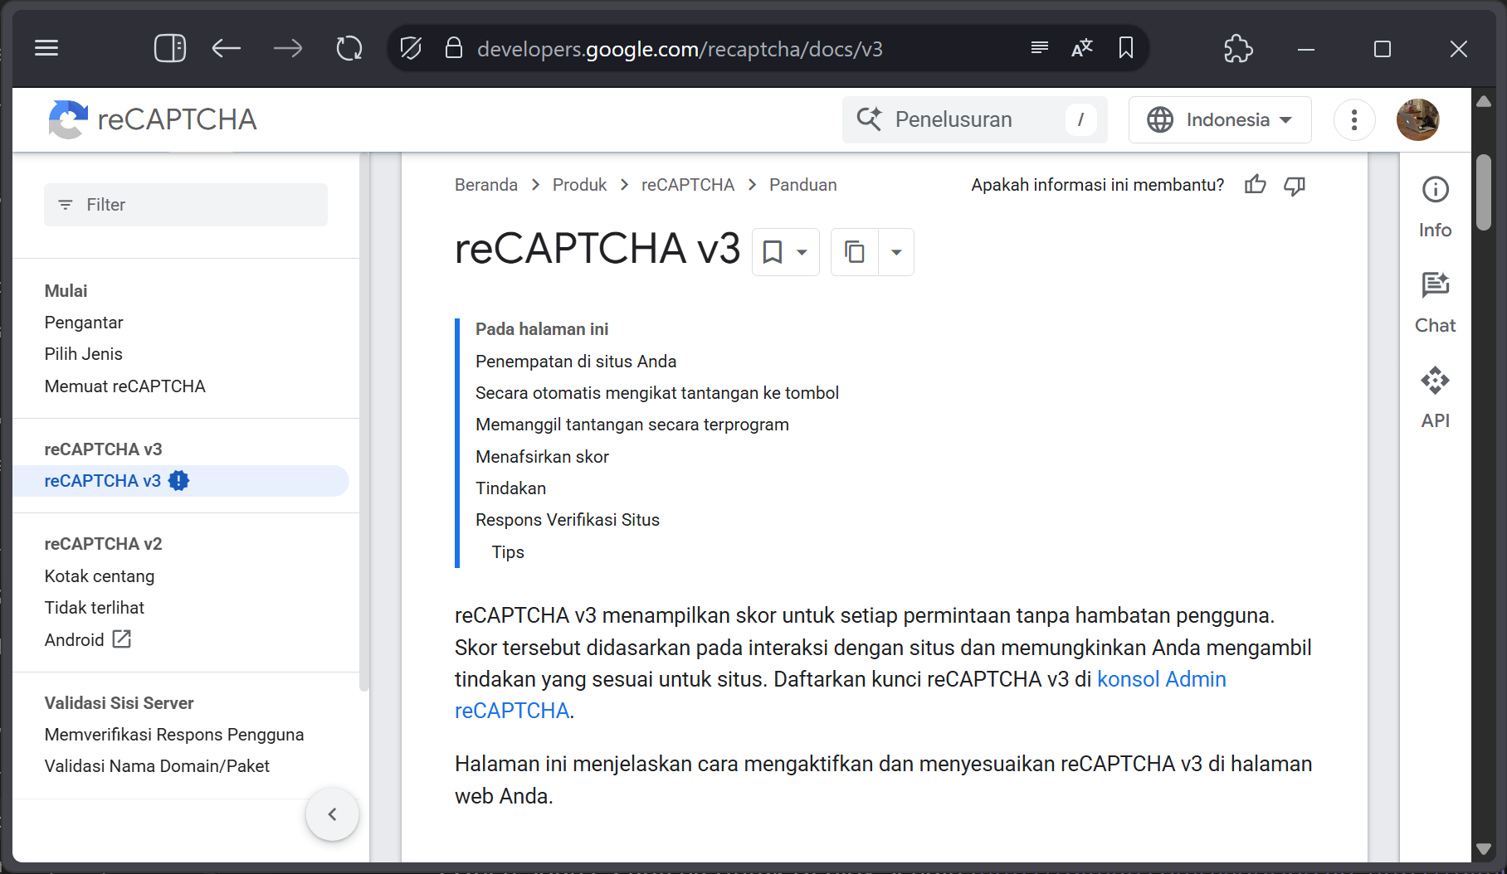Open Panduan breadcrumb link
The image size is (1507, 874).
[x=803, y=185]
